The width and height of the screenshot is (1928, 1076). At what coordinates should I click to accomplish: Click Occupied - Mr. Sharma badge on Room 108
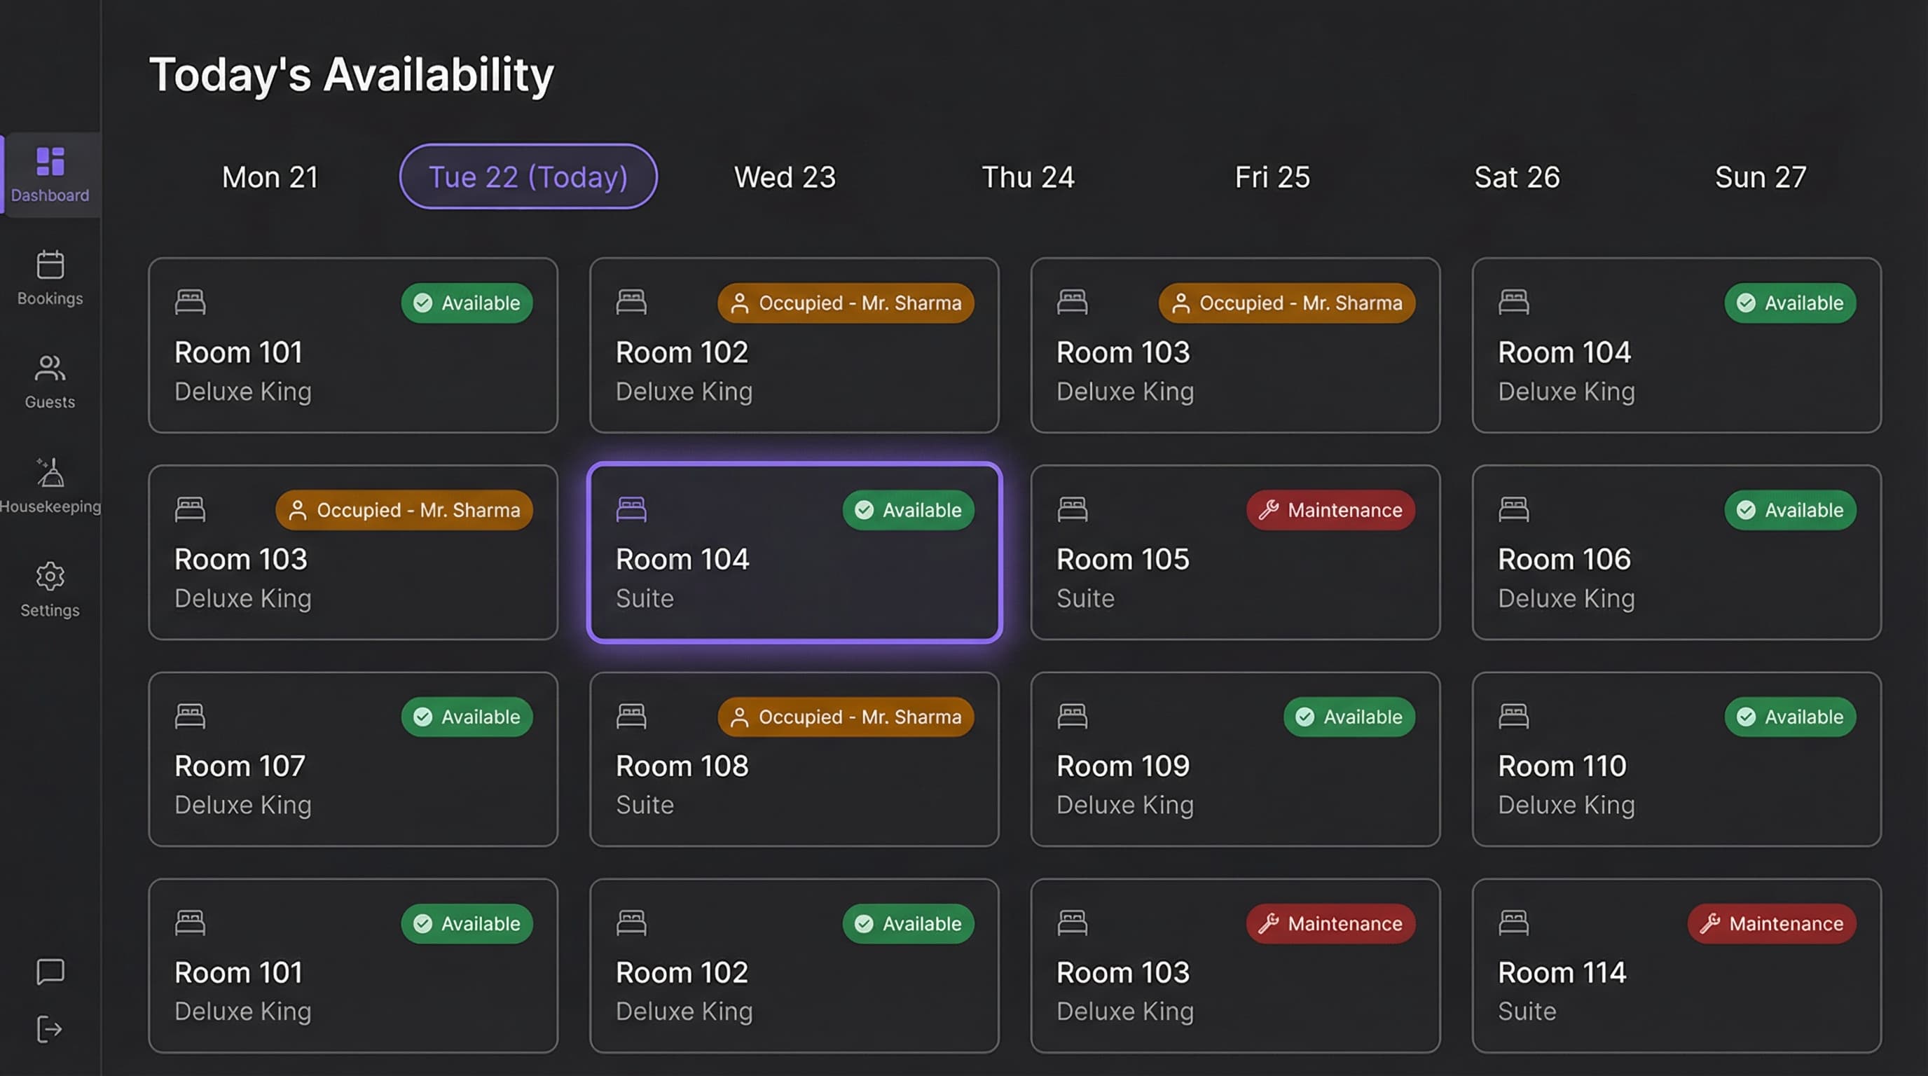point(845,717)
